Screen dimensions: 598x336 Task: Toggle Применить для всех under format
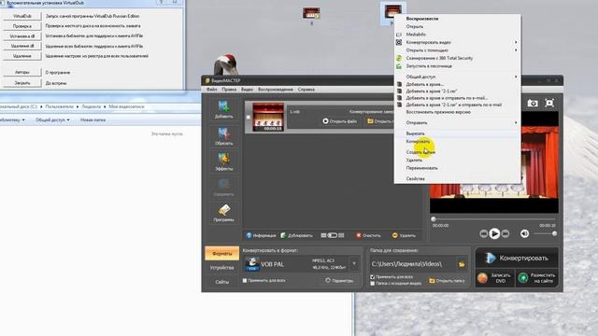(x=245, y=280)
